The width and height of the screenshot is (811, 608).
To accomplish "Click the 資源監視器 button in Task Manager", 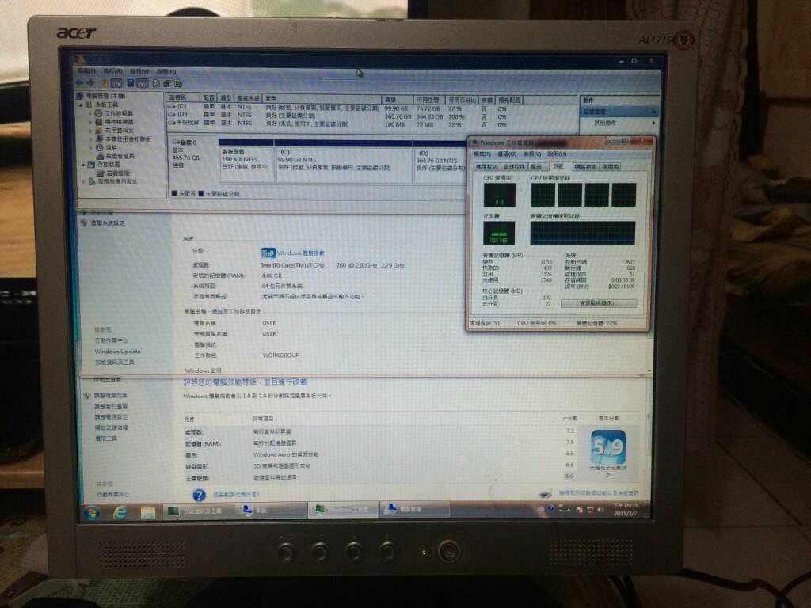I will click(x=599, y=303).
